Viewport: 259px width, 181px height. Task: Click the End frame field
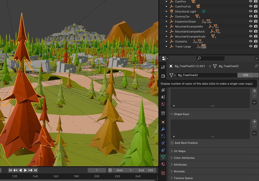[146, 170]
